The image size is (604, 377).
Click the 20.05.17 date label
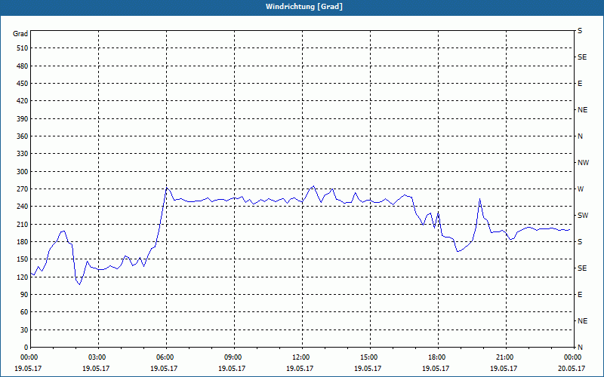[x=572, y=368]
